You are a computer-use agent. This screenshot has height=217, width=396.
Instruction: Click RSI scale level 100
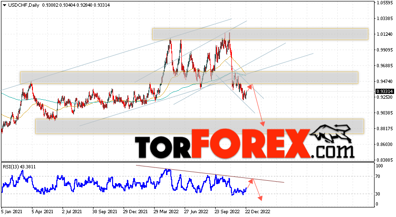379,166
